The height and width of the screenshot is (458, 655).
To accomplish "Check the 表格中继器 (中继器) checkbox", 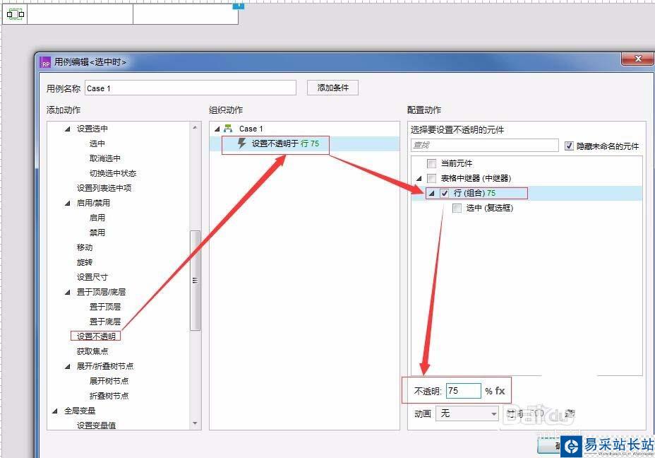I will [x=431, y=178].
